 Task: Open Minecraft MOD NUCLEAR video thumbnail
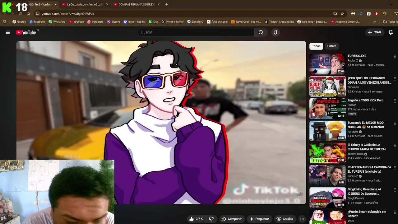[x=327, y=131]
